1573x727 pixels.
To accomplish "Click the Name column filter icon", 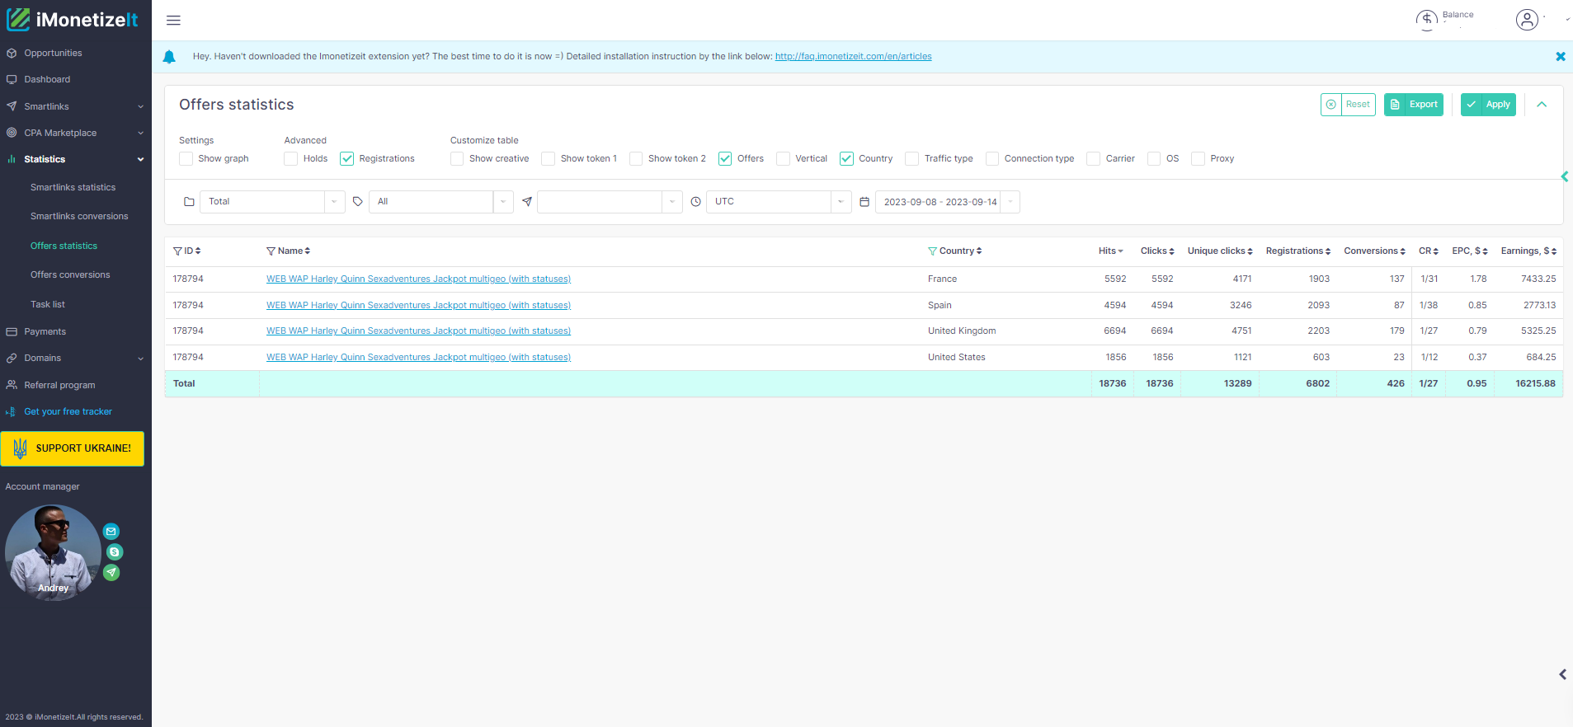I will tap(271, 251).
